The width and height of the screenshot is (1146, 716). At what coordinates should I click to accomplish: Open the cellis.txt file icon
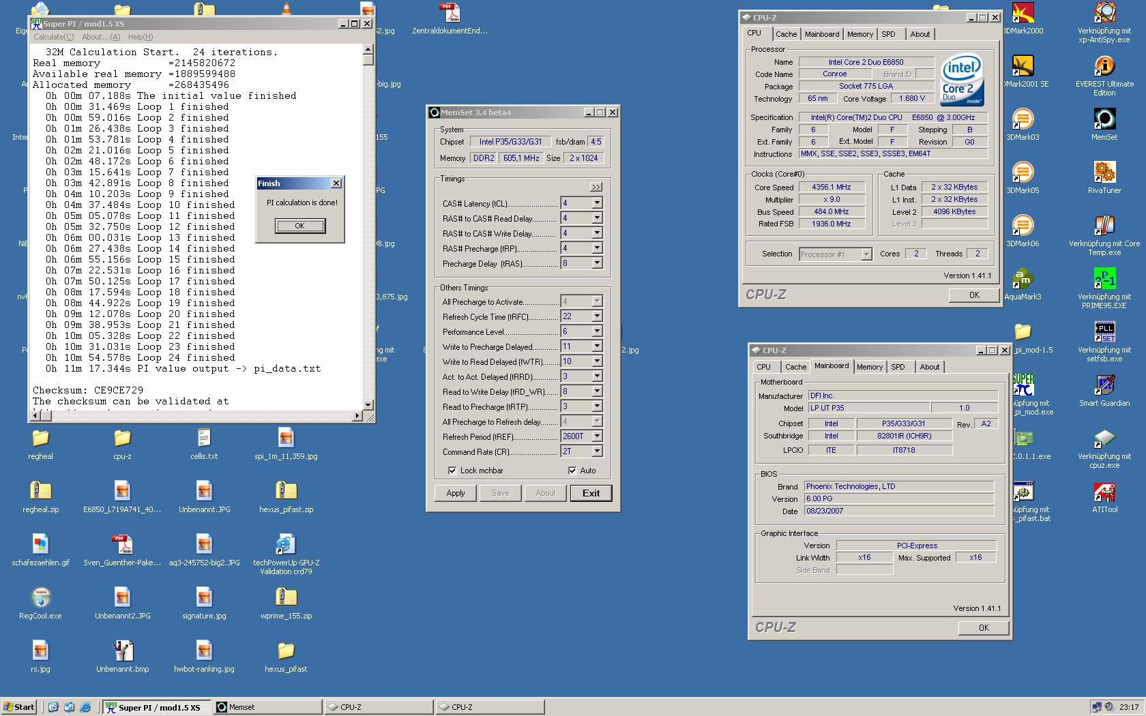click(204, 438)
